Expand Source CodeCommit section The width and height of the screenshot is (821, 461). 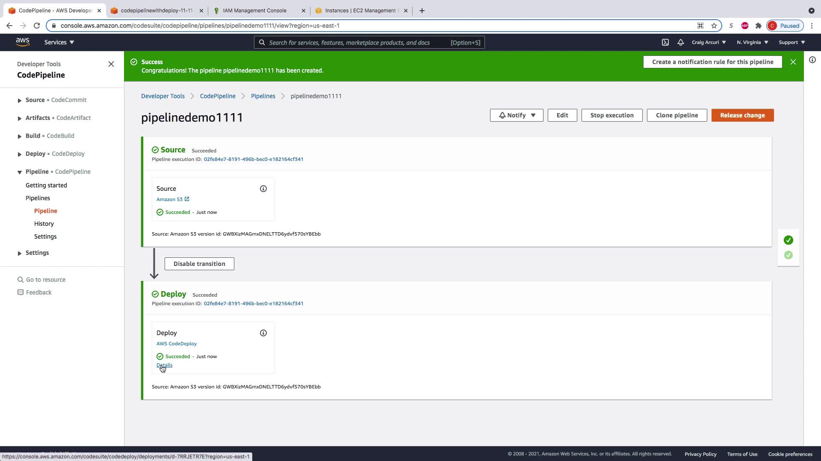click(x=19, y=100)
